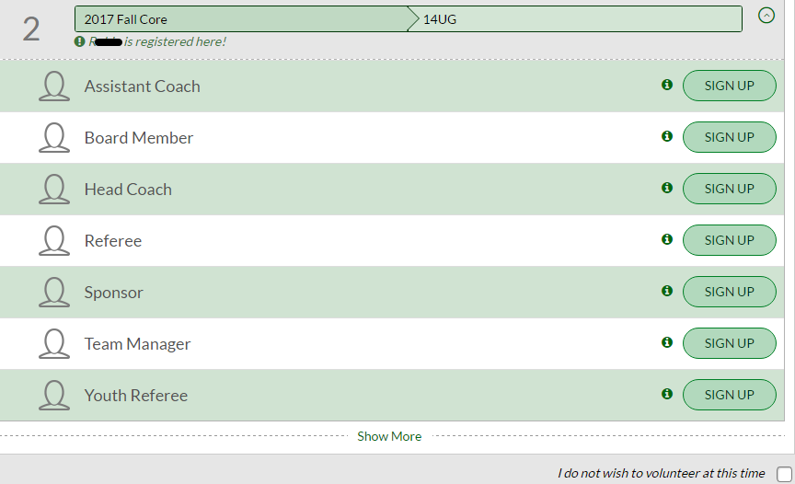View Team Manager info icon
This screenshot has height=484, width=795.
click(667, 342)
